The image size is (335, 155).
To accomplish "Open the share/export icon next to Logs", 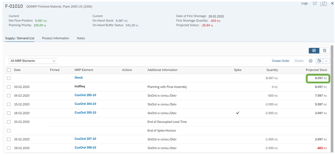I will 315,4.
